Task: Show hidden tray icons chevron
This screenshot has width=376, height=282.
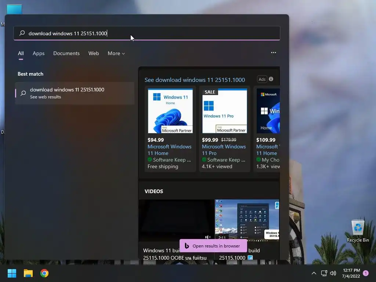Action: [314, 273]
